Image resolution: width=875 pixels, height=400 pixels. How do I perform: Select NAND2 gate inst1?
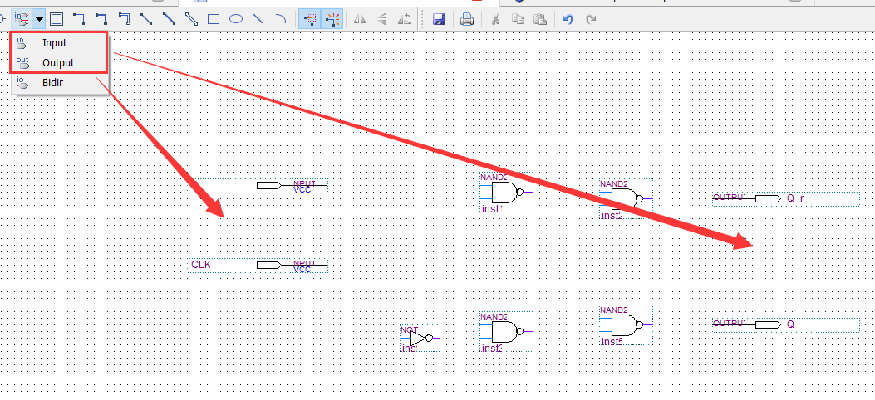(x=507, y=193)
